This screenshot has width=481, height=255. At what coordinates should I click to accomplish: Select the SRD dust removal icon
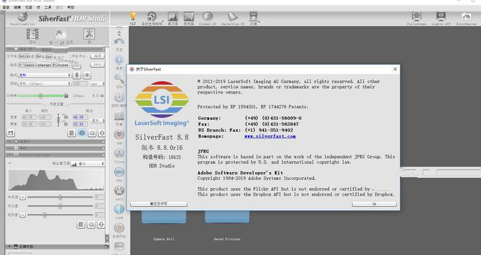point(119,172)
